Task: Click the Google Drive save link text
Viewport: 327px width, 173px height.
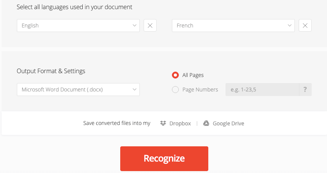Action: tap(228, 123)
